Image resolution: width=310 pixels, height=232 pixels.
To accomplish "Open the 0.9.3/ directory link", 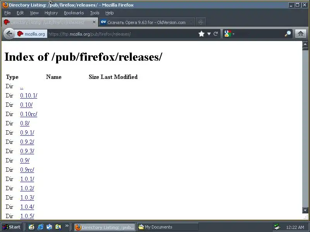I will (x=27, y=151).
